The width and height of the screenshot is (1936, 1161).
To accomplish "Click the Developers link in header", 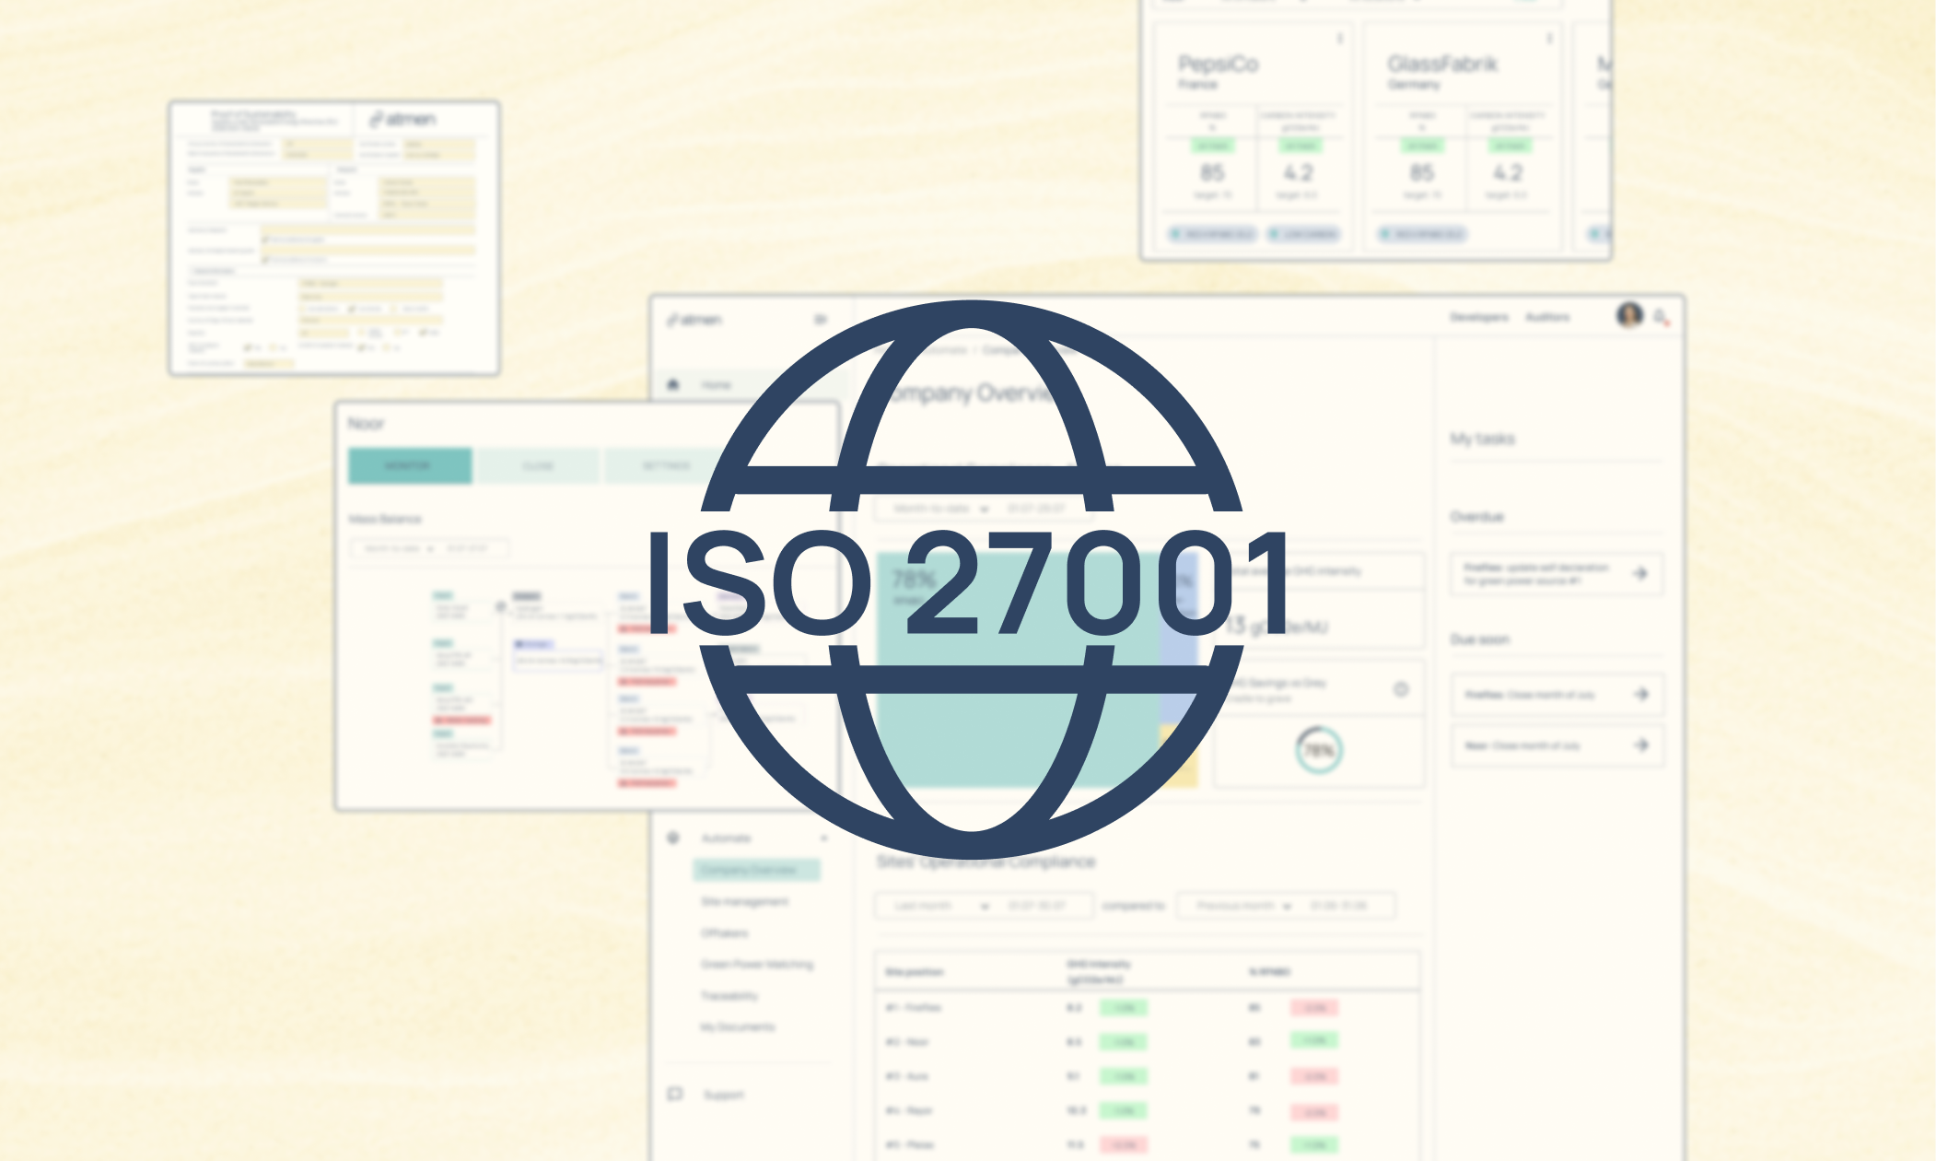I will pos(1478,317).
